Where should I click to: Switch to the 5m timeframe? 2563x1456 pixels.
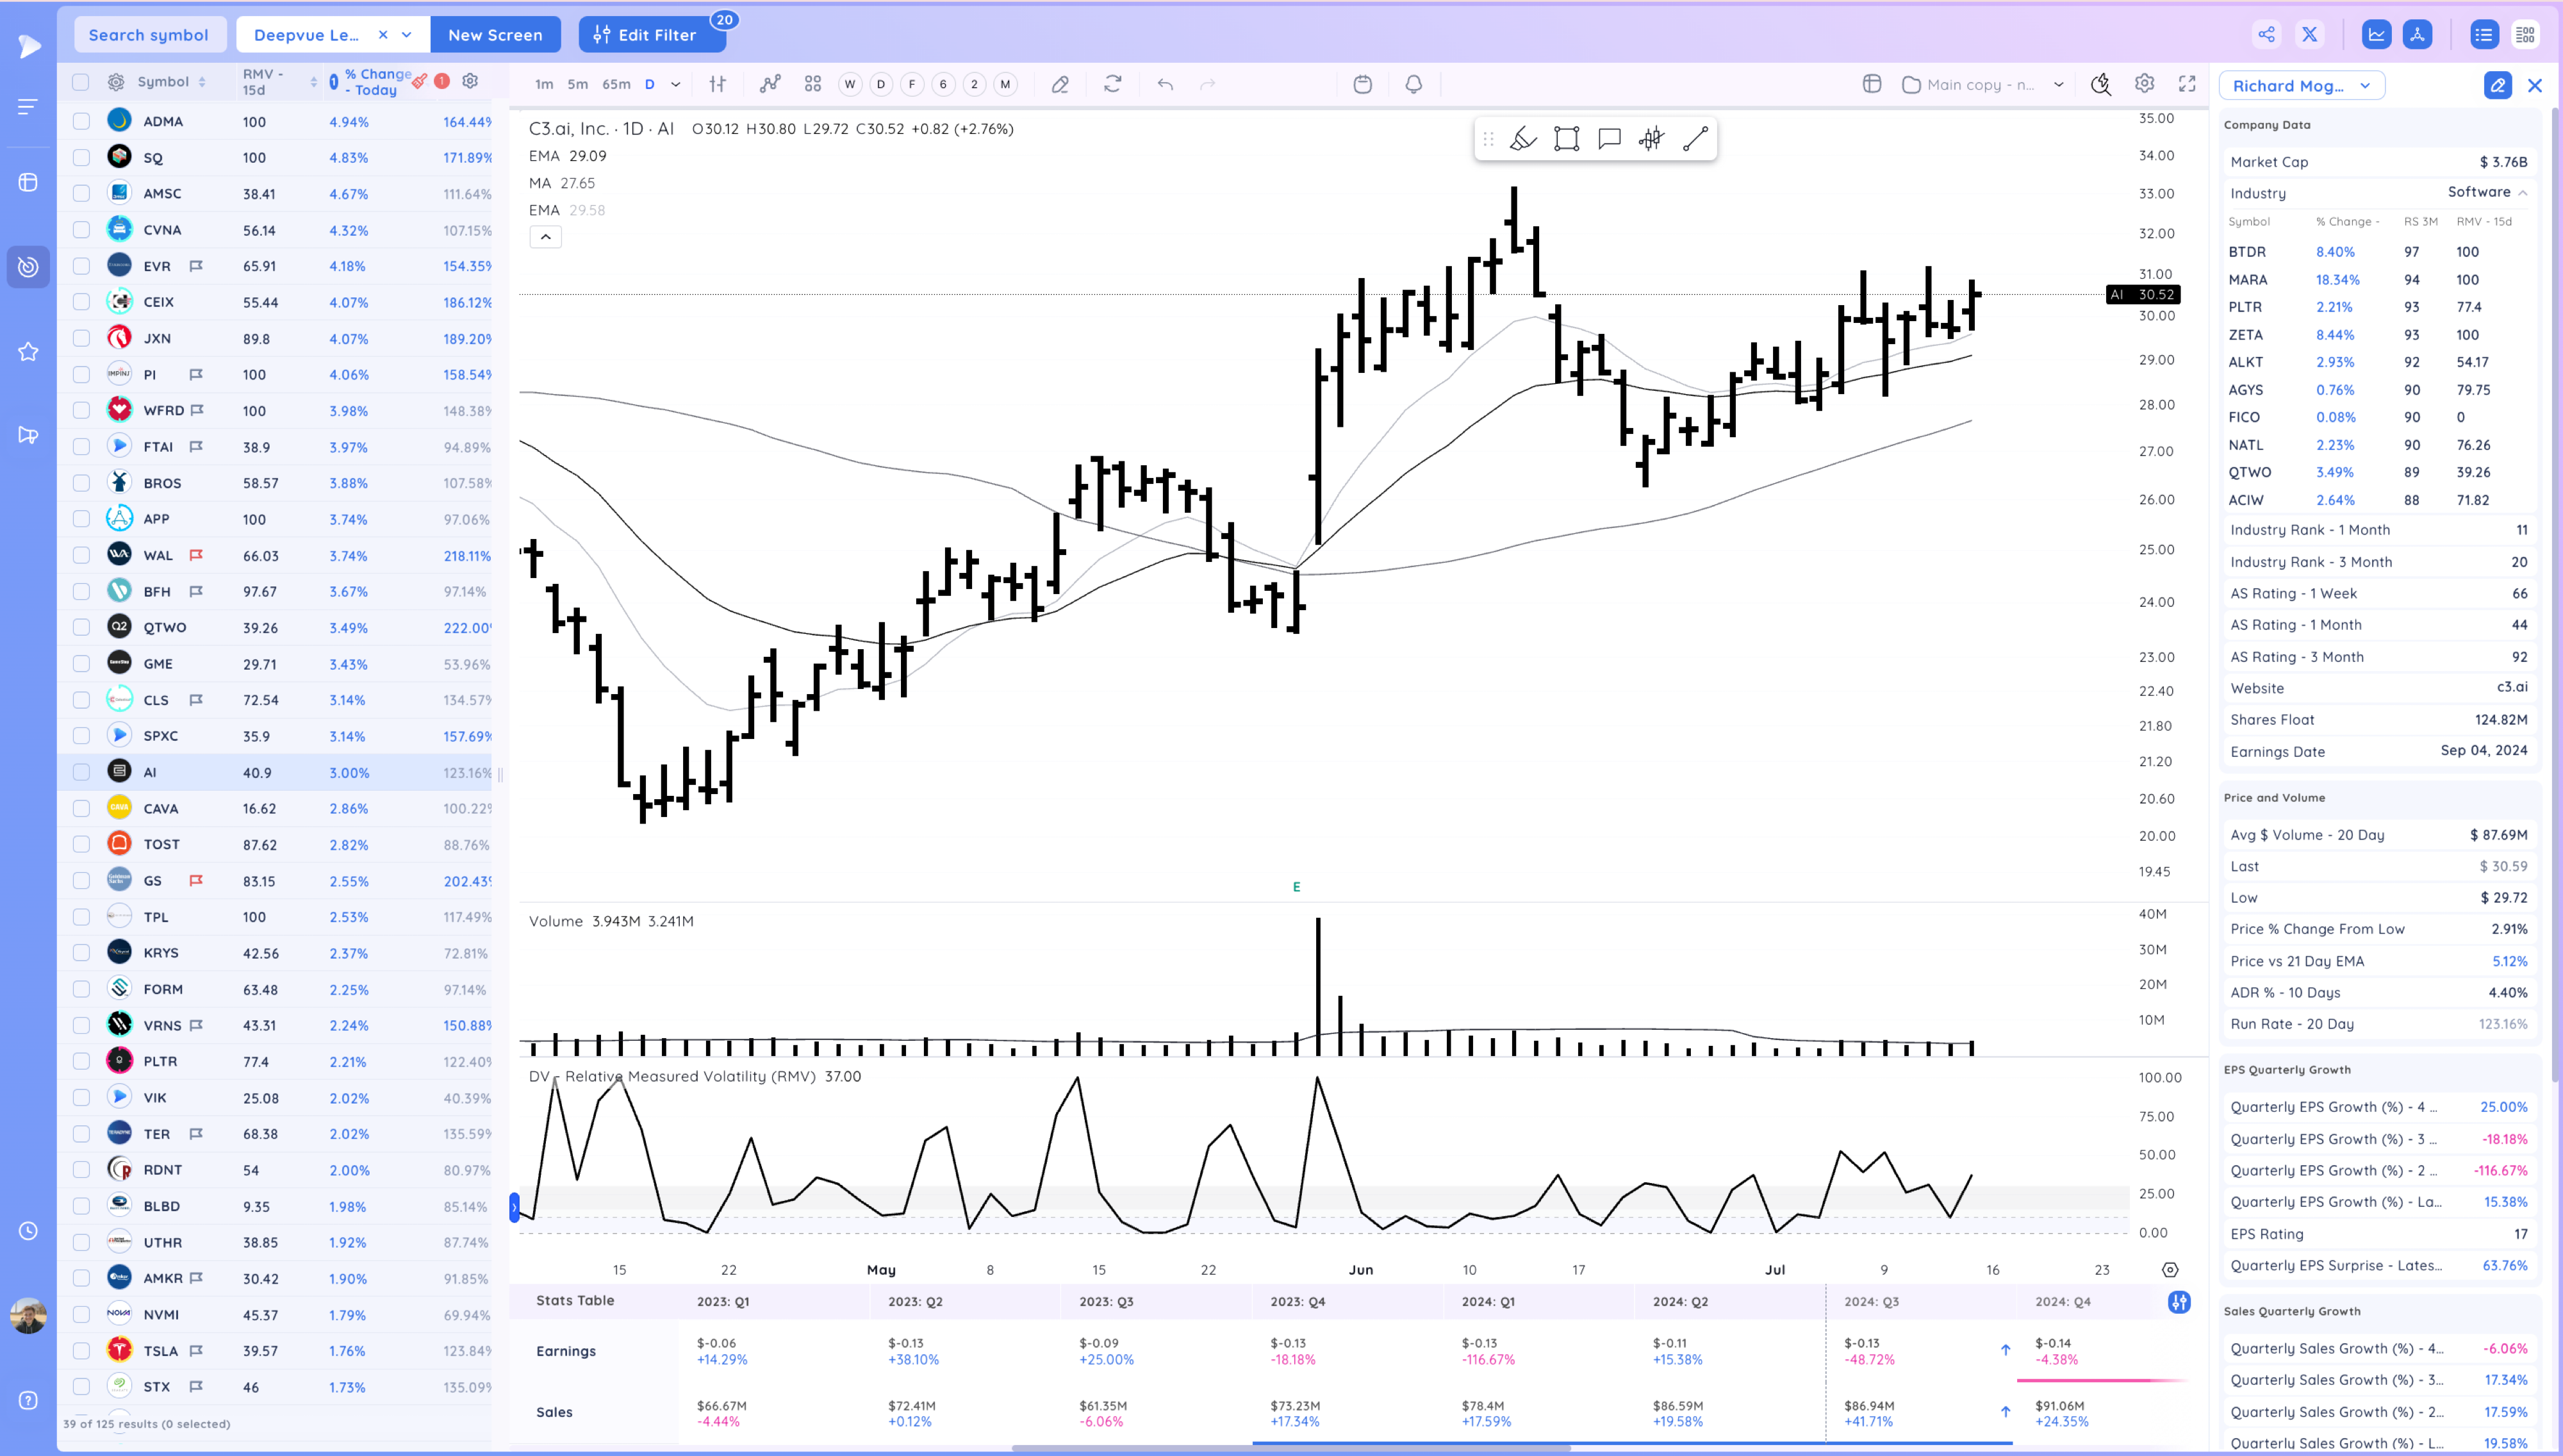pyautogui.click(x=578, y=85)
